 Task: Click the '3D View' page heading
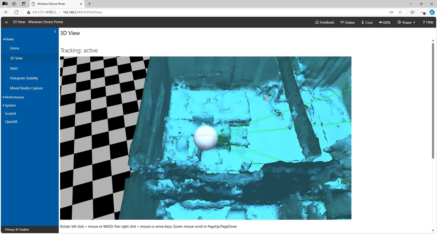point(70,33)
